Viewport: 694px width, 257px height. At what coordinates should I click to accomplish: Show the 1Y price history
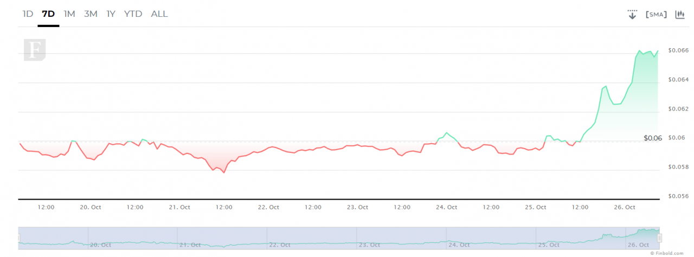[111, 14]
